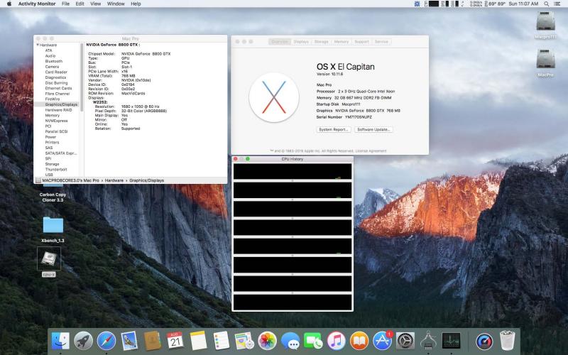Switch to the Storage tab
The width and height of the screenshot is (568, 355).
pos(321,42)
